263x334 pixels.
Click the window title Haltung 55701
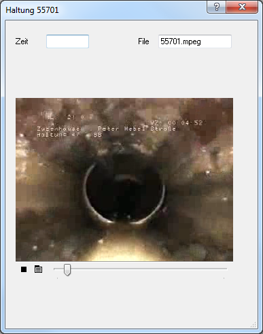32,10
